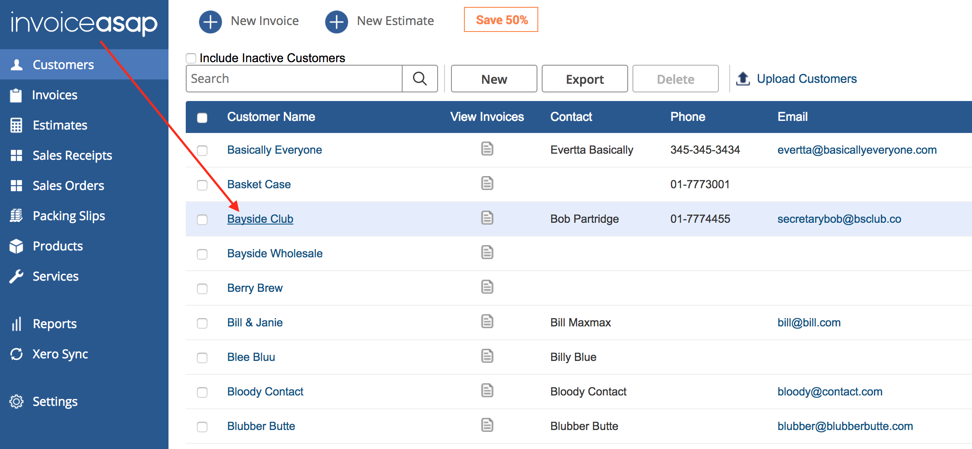Click the Email column header
Image resolution: width=972 pixels, height=449 pixels.
792,117
